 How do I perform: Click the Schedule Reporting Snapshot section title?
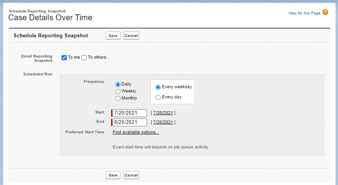pos(51,36)
